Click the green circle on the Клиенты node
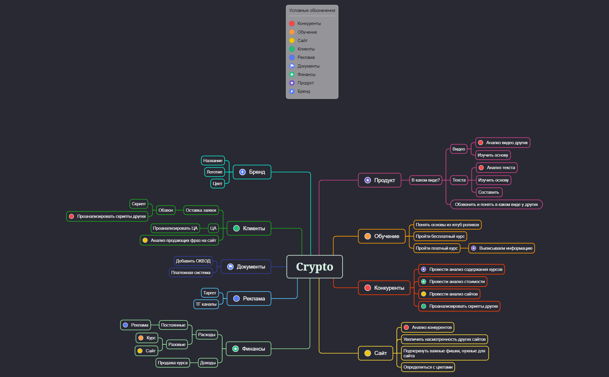Image resolution: width=609 pixels, height=377 pixels. [236, 228]
